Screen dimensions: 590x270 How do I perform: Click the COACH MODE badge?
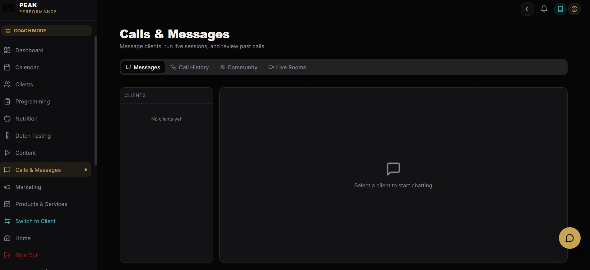pos(46,31)
